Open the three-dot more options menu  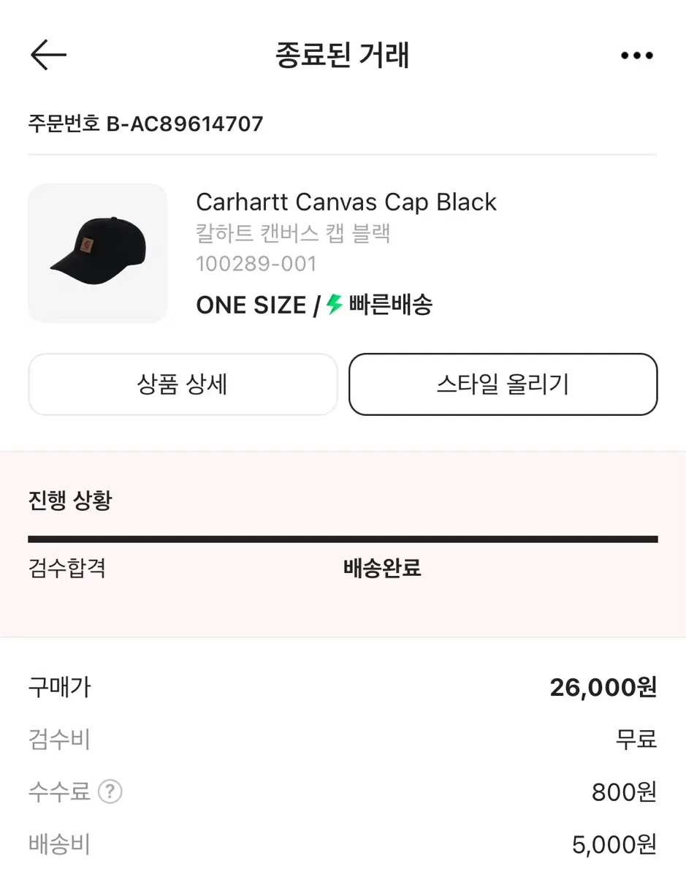[x=636, y=56]
